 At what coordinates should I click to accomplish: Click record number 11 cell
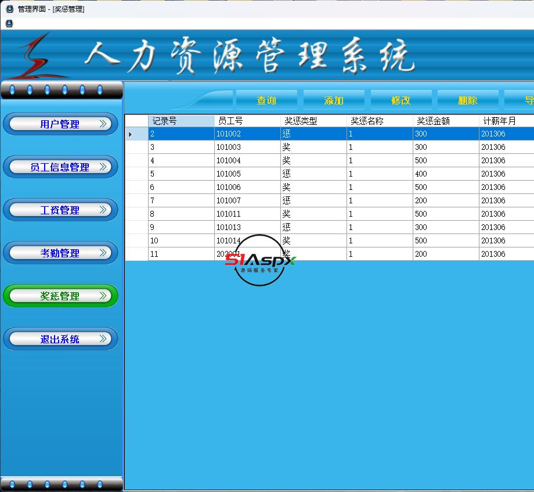point(181,254)
